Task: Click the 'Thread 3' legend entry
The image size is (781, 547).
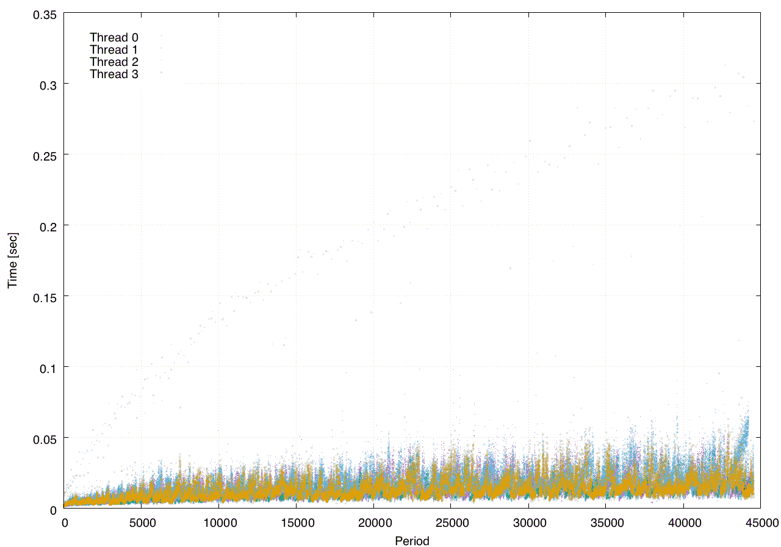Action: 114,74
